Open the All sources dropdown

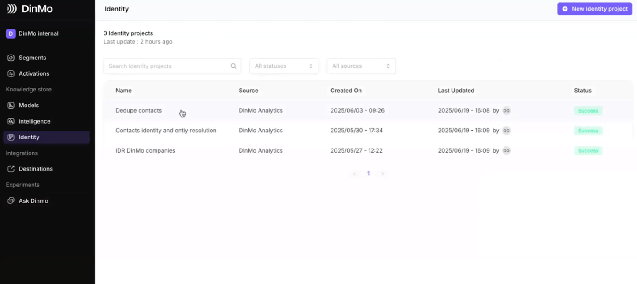pos(361,66)
